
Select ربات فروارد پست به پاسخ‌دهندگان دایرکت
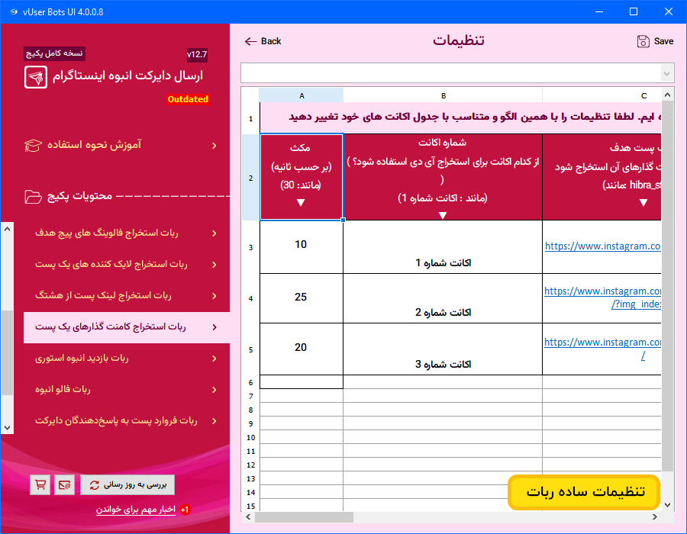point(127,421)
